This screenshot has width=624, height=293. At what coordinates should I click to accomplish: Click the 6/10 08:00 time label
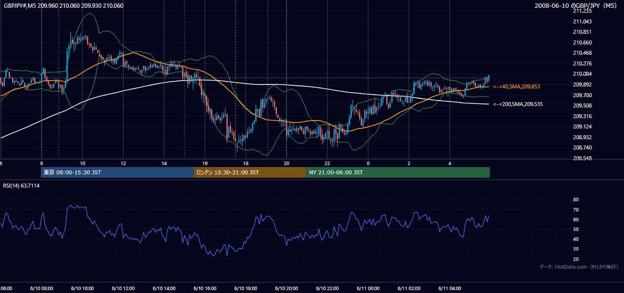tap(41, 289)
